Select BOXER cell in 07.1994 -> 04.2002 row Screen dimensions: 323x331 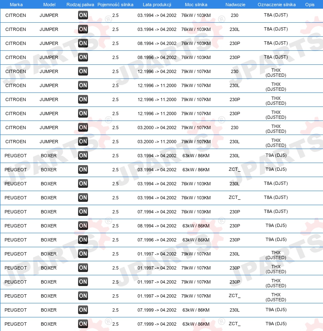(49, 212)
